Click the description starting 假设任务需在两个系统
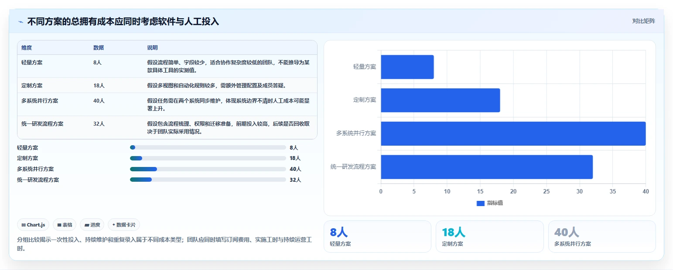 click(229, 105)
